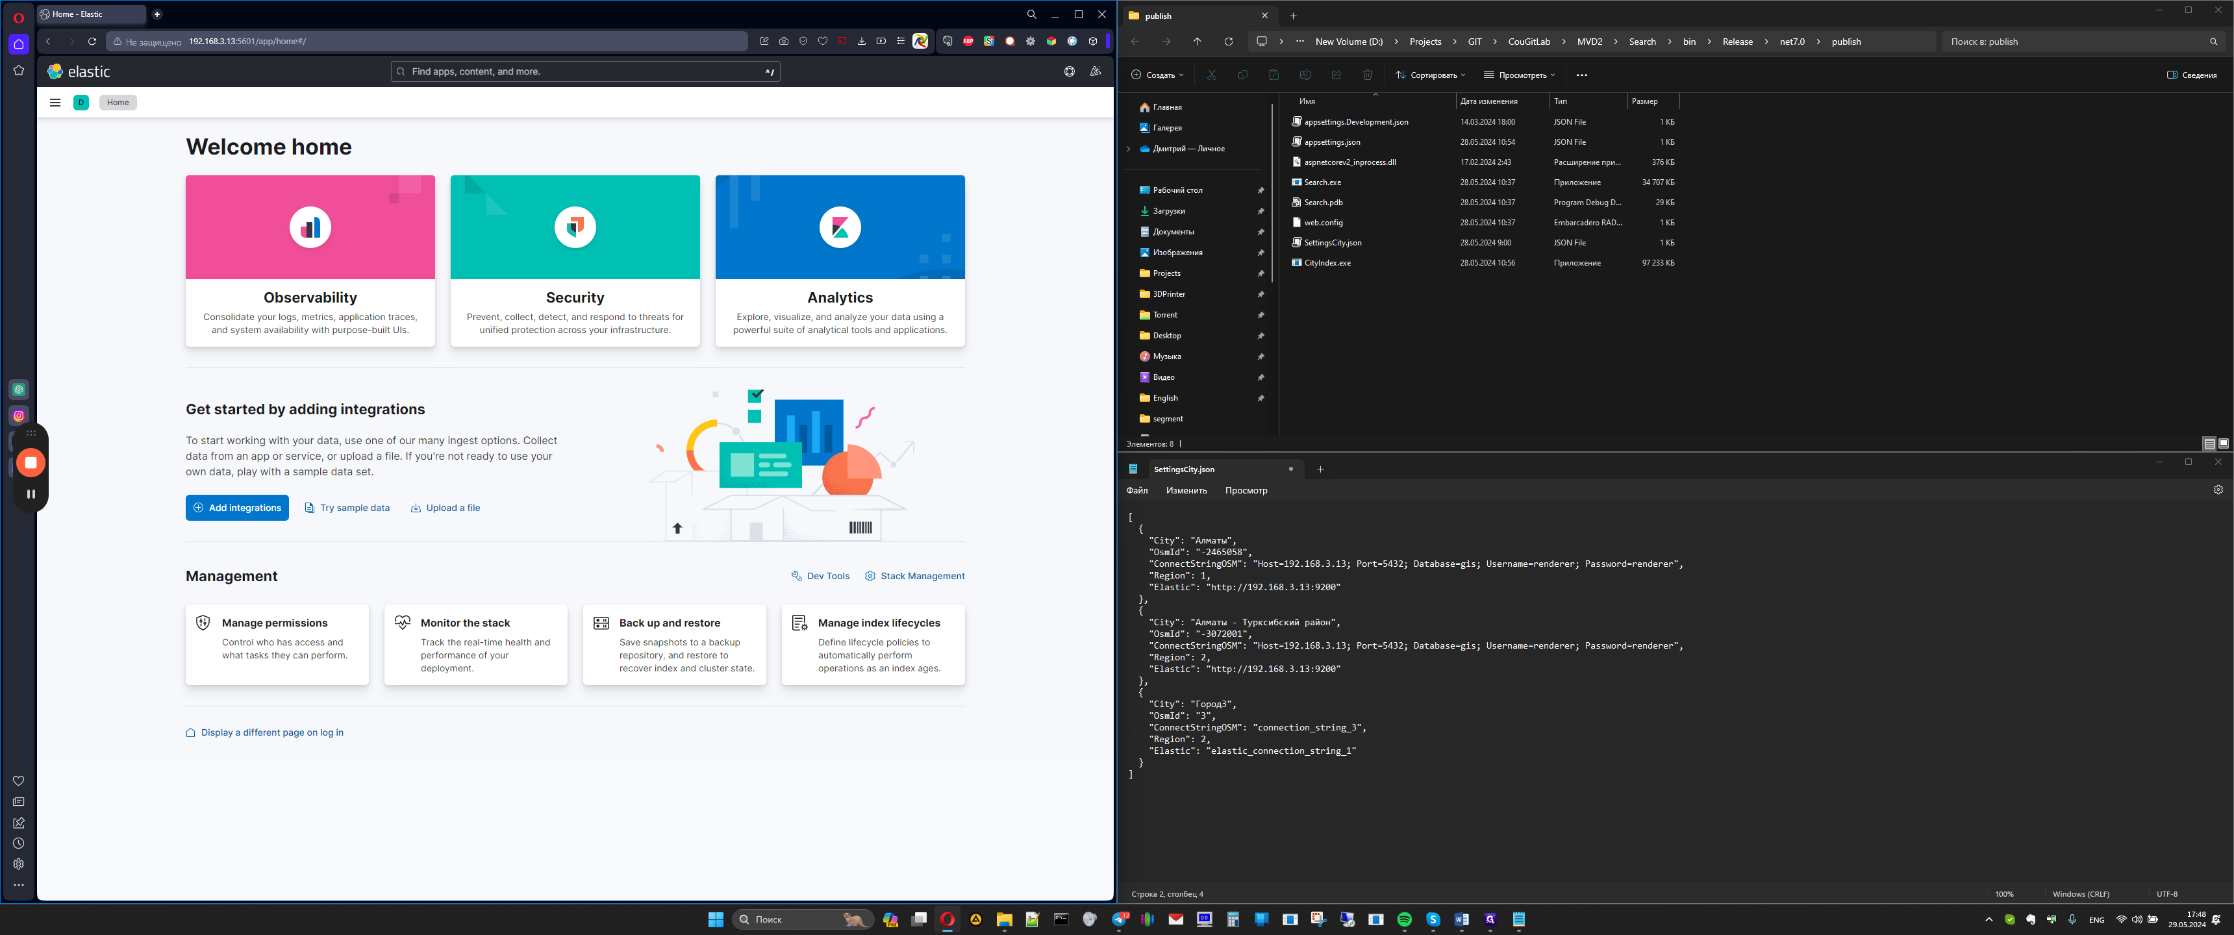Open the Stack Management link
Image resolution: width=2234 pixels, height=935 pixels.
915,576
